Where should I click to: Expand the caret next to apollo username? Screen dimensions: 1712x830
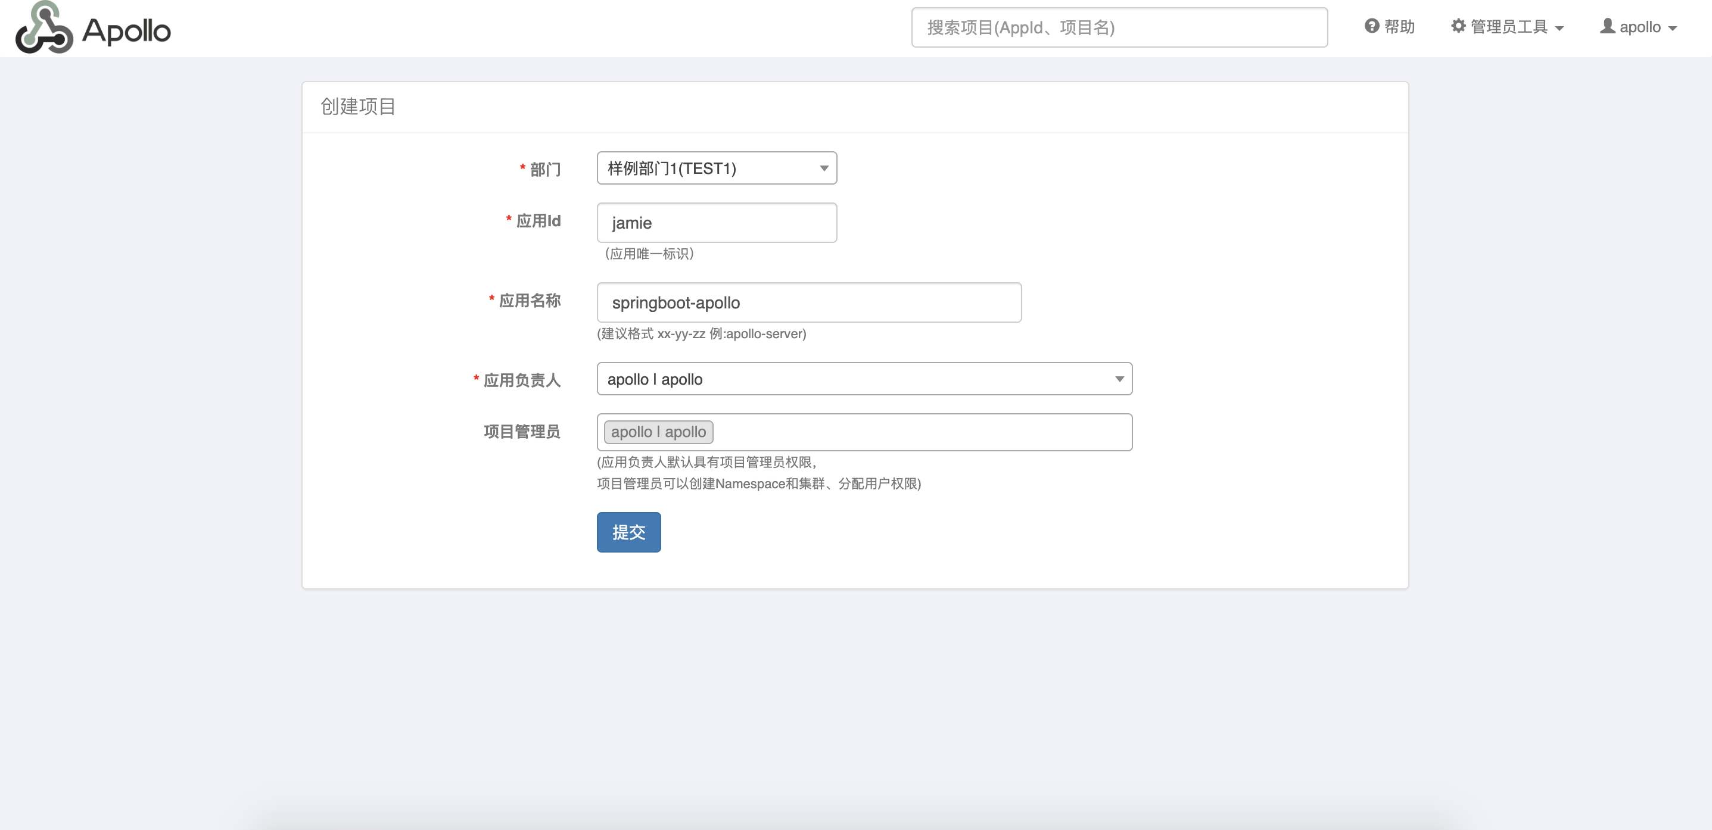click(x=1673, y=29)
